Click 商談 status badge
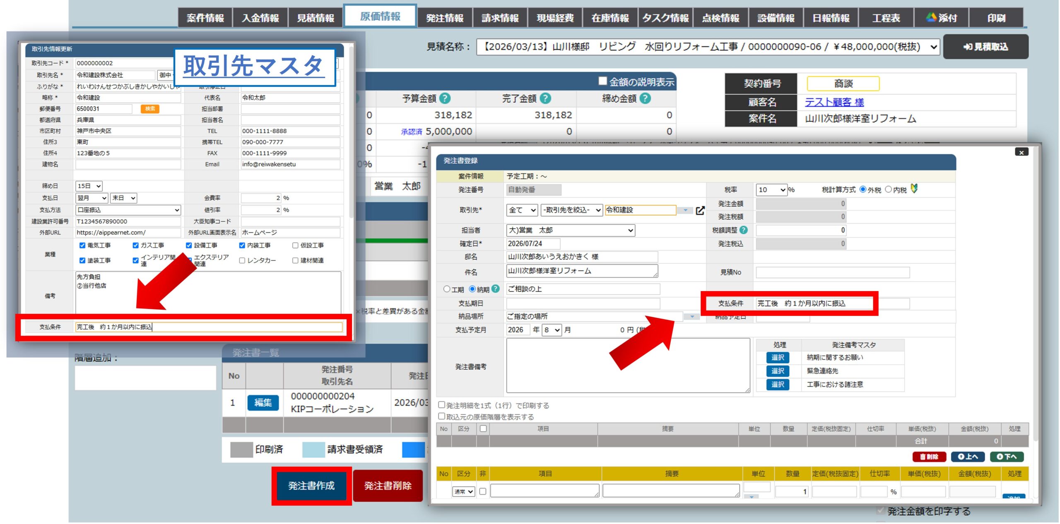1060x524 pixels. coord(843,84)
